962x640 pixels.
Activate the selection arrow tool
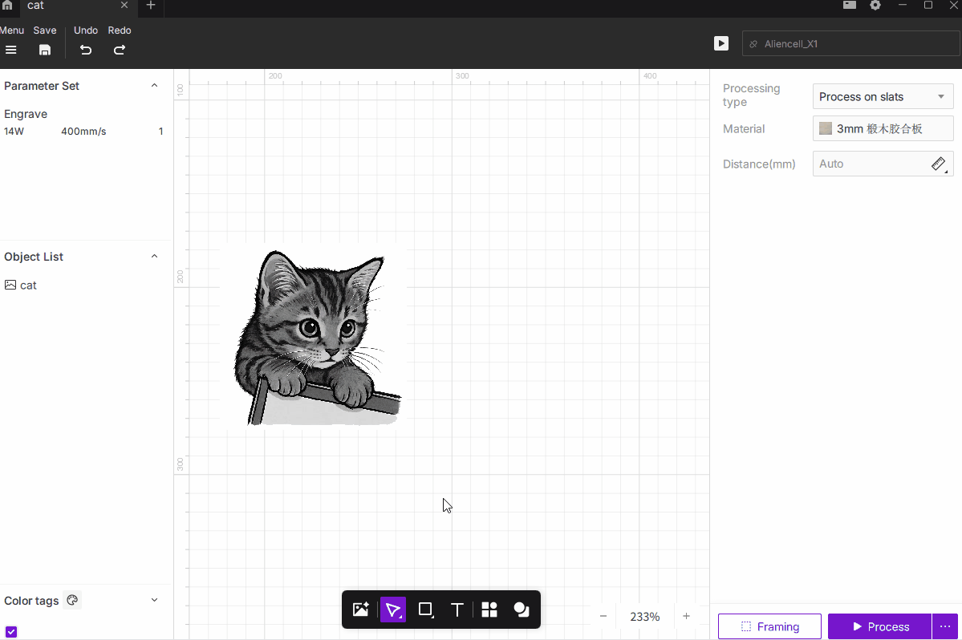tap(393, 610)
